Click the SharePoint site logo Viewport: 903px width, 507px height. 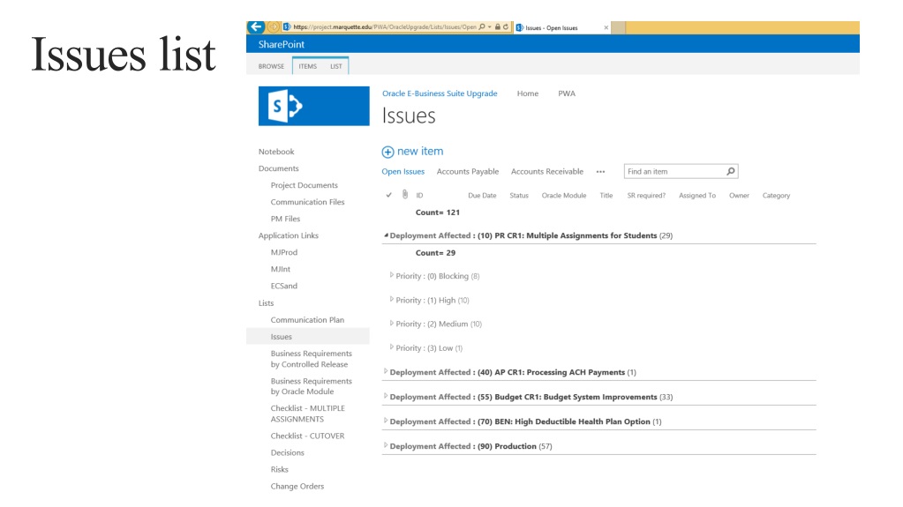coord(314,106)
